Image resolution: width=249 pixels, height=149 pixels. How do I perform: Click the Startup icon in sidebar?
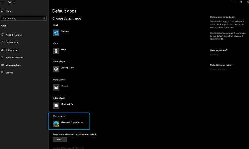point(2,73)
